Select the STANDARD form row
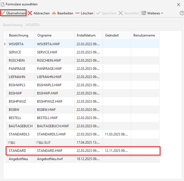 coord(83,151)
